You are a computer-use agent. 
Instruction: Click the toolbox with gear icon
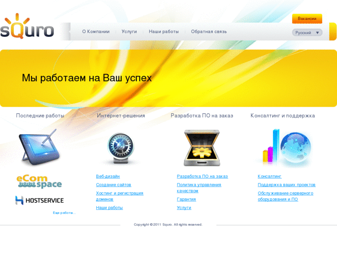coord(202,148)
